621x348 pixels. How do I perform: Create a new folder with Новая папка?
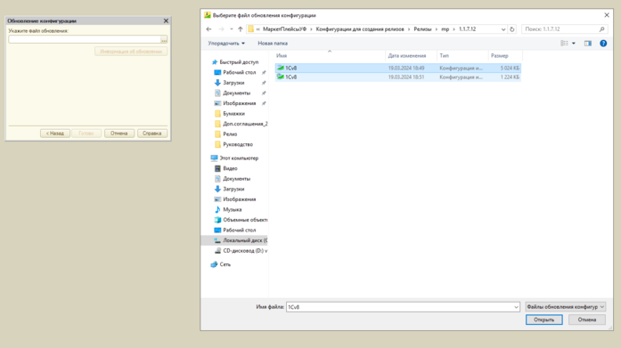point(273,43)
